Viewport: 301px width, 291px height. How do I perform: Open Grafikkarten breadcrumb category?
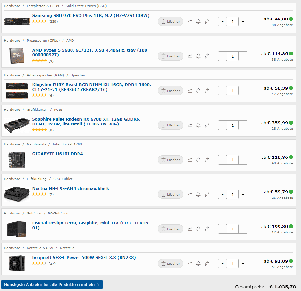[37, 110]
